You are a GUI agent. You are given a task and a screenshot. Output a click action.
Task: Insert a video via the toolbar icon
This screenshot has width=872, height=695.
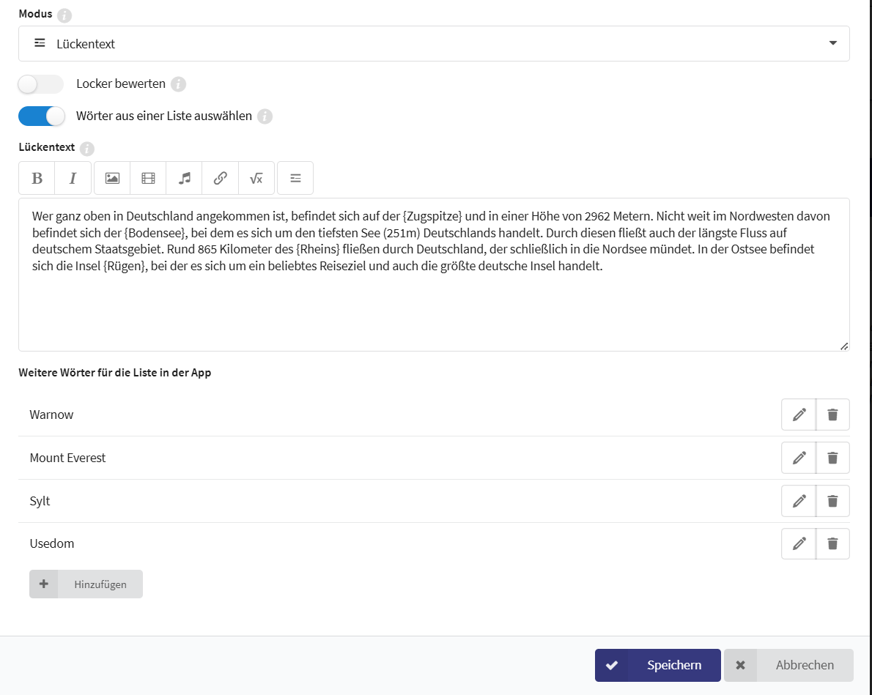[x=148, y=177]
